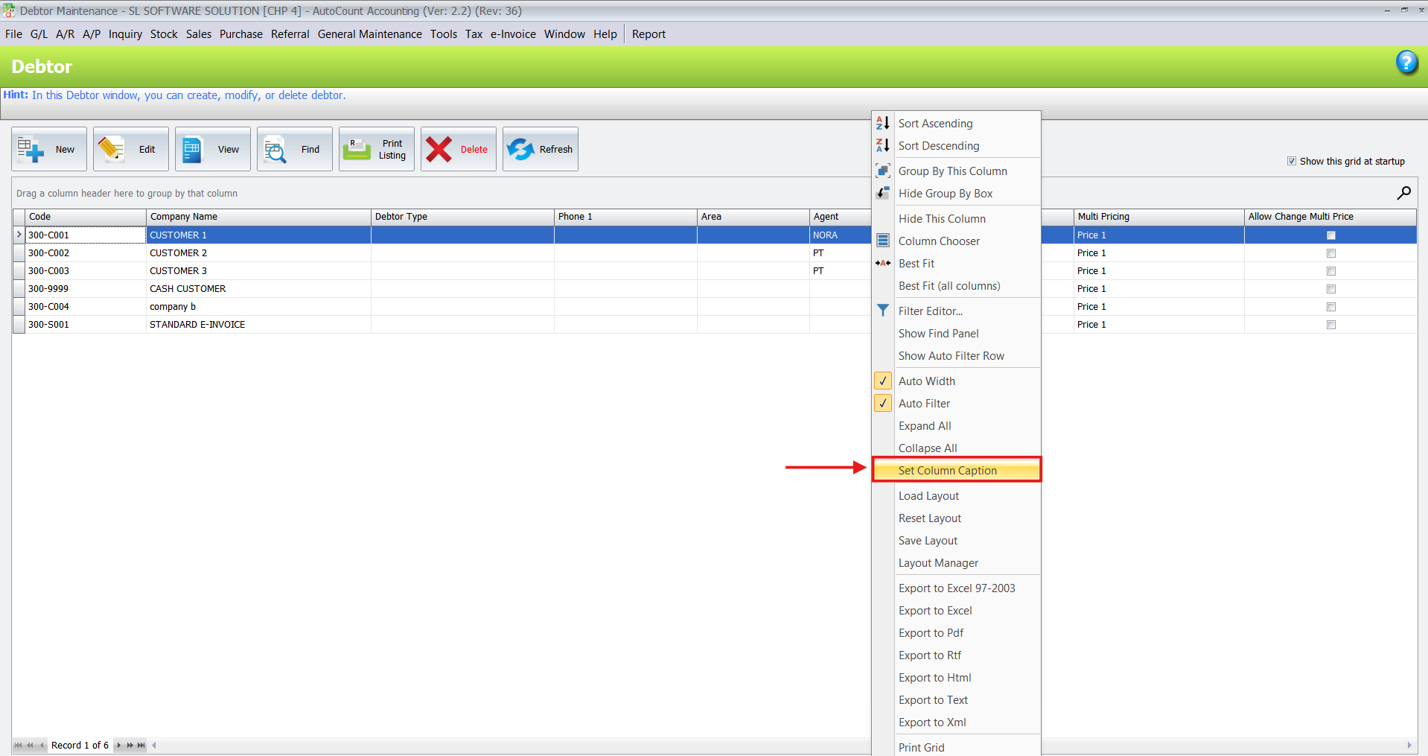Open the General Maintenance menu
1428x756 pixels.
coord(369,34)
